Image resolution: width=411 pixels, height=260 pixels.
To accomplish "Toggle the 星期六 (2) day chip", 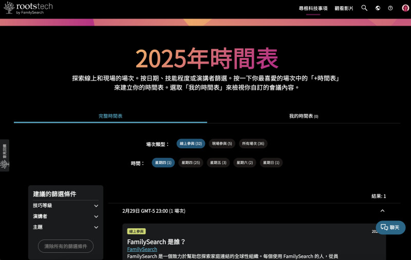I will 245,163.
